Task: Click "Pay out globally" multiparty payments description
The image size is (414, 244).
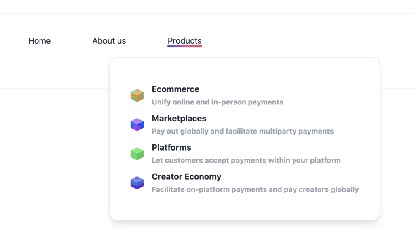Action: pyautogui.click(x=243, y=131)
